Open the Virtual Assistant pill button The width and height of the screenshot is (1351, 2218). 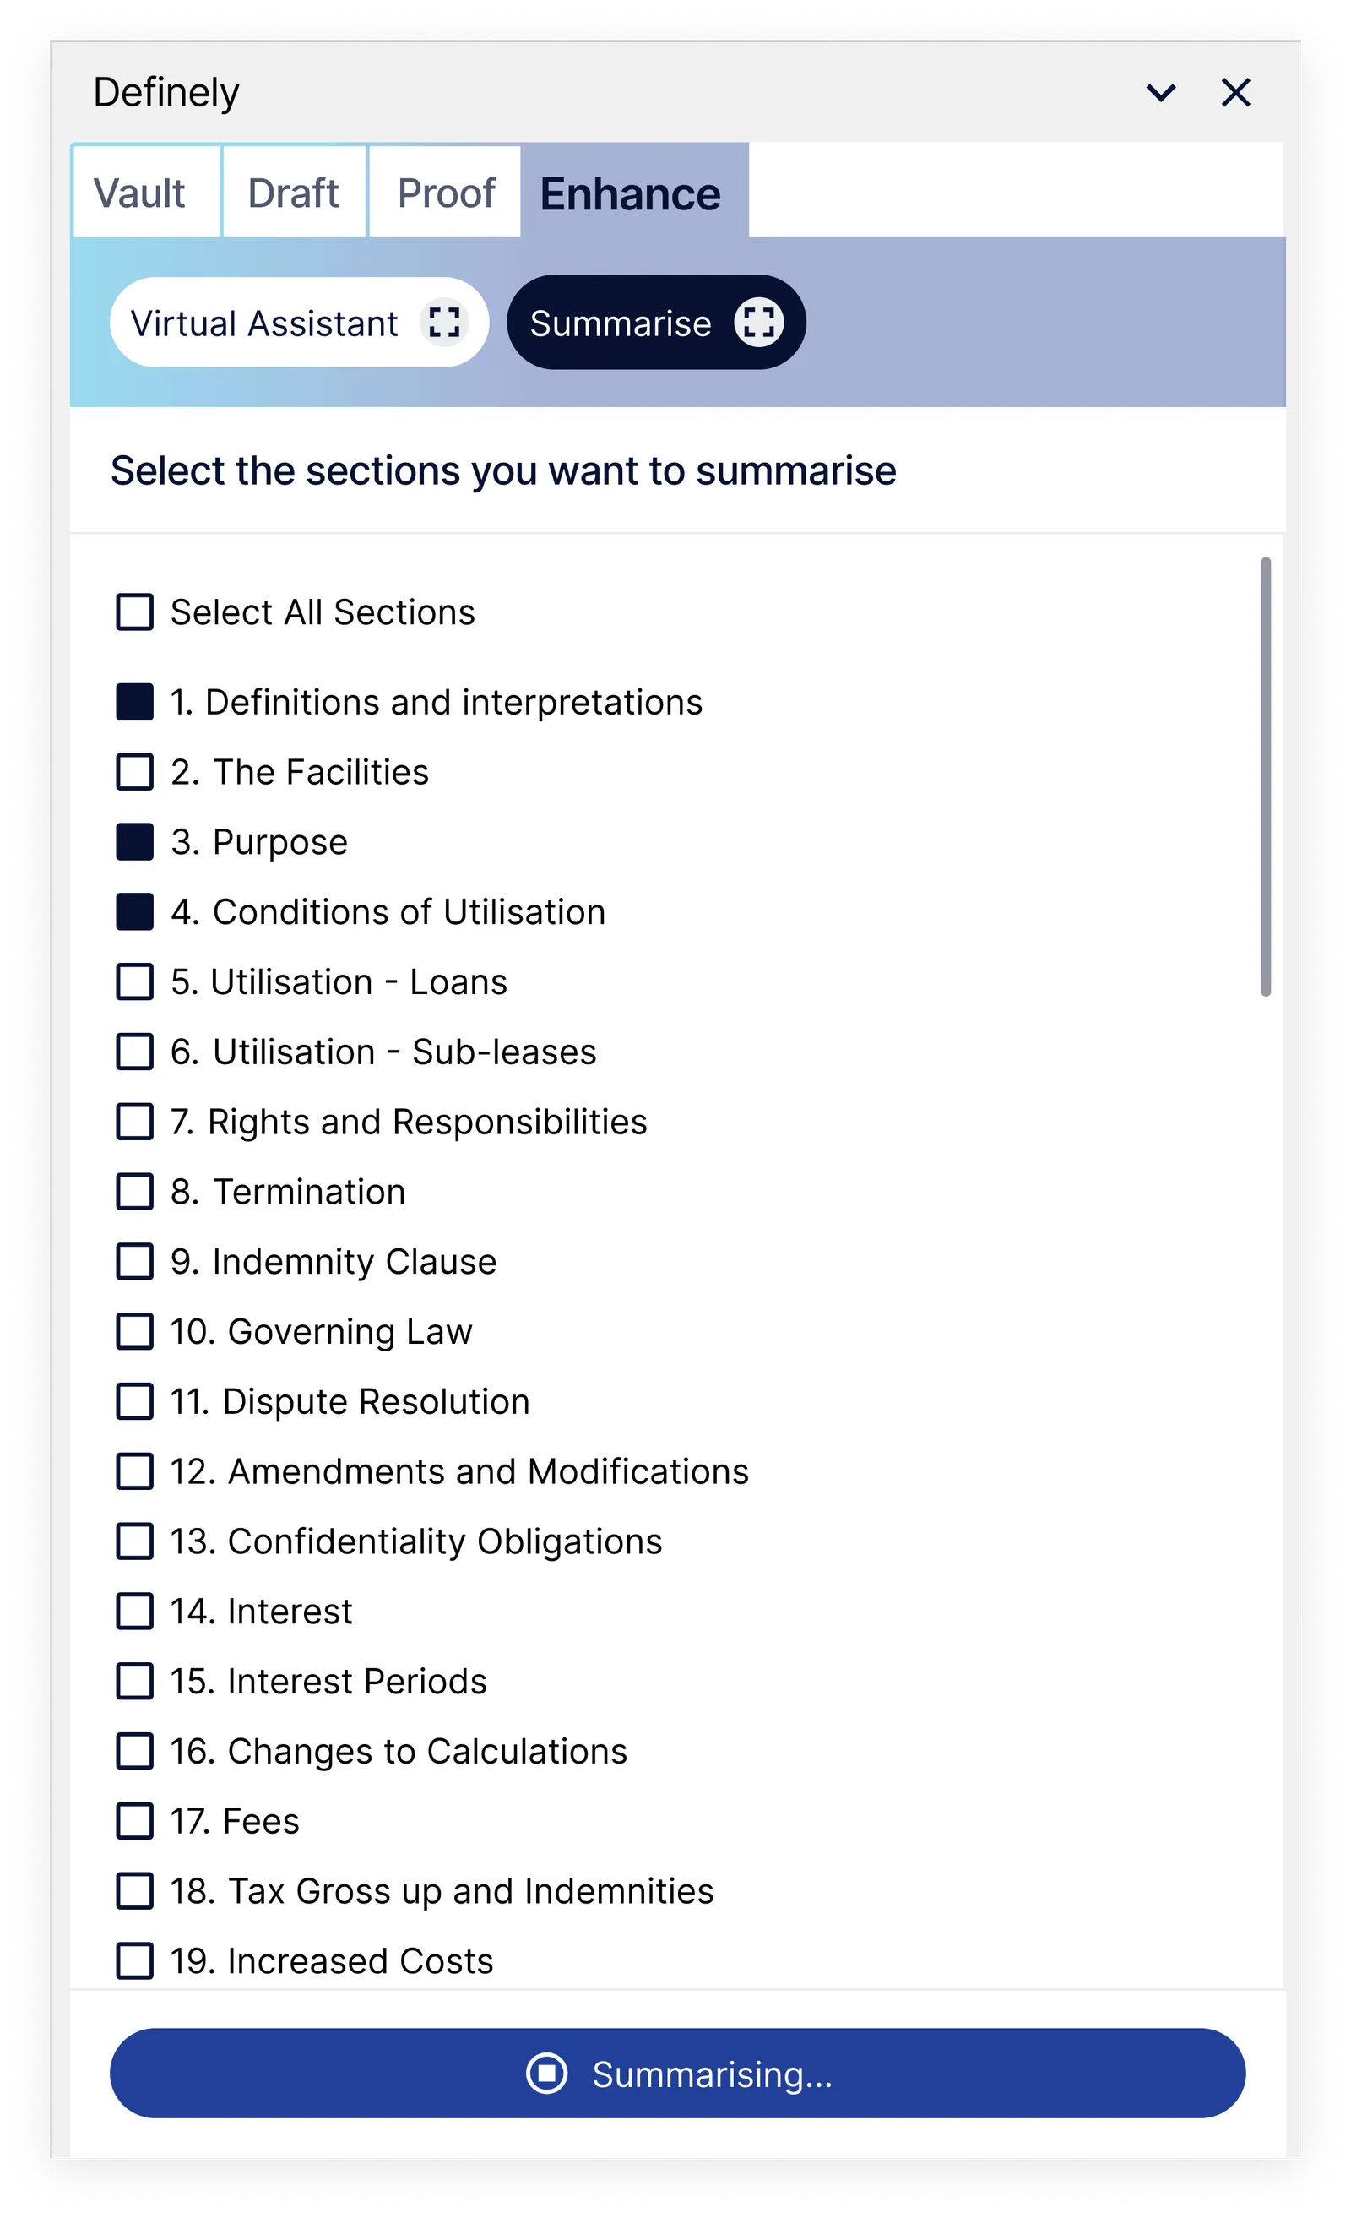tap(264, 323)
